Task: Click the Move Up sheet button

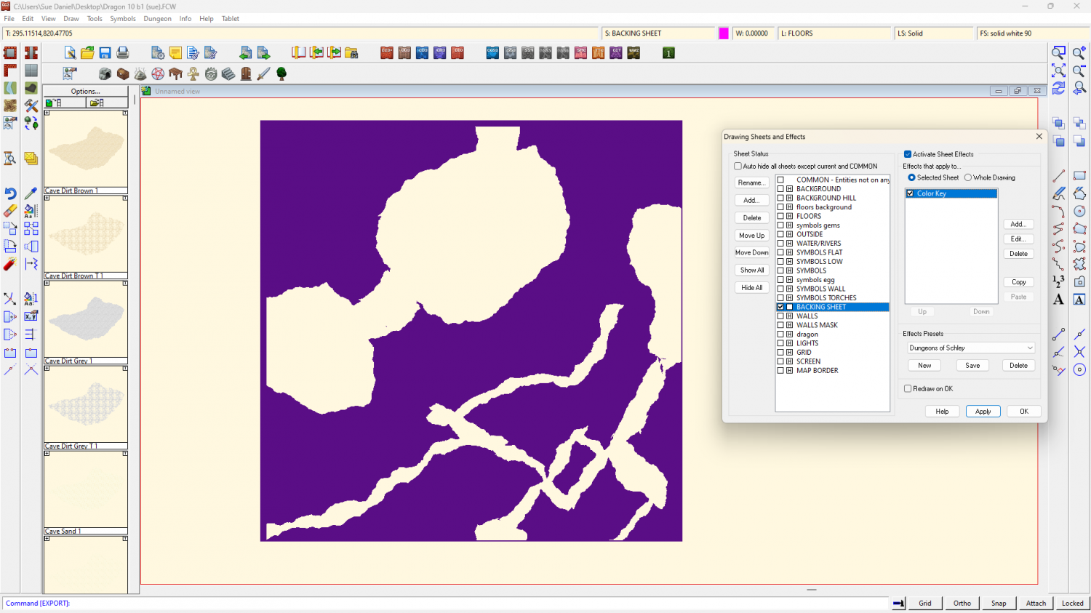Action: click(x=752, y=235)
